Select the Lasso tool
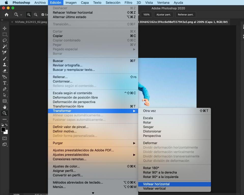 [x=5, y=41]
